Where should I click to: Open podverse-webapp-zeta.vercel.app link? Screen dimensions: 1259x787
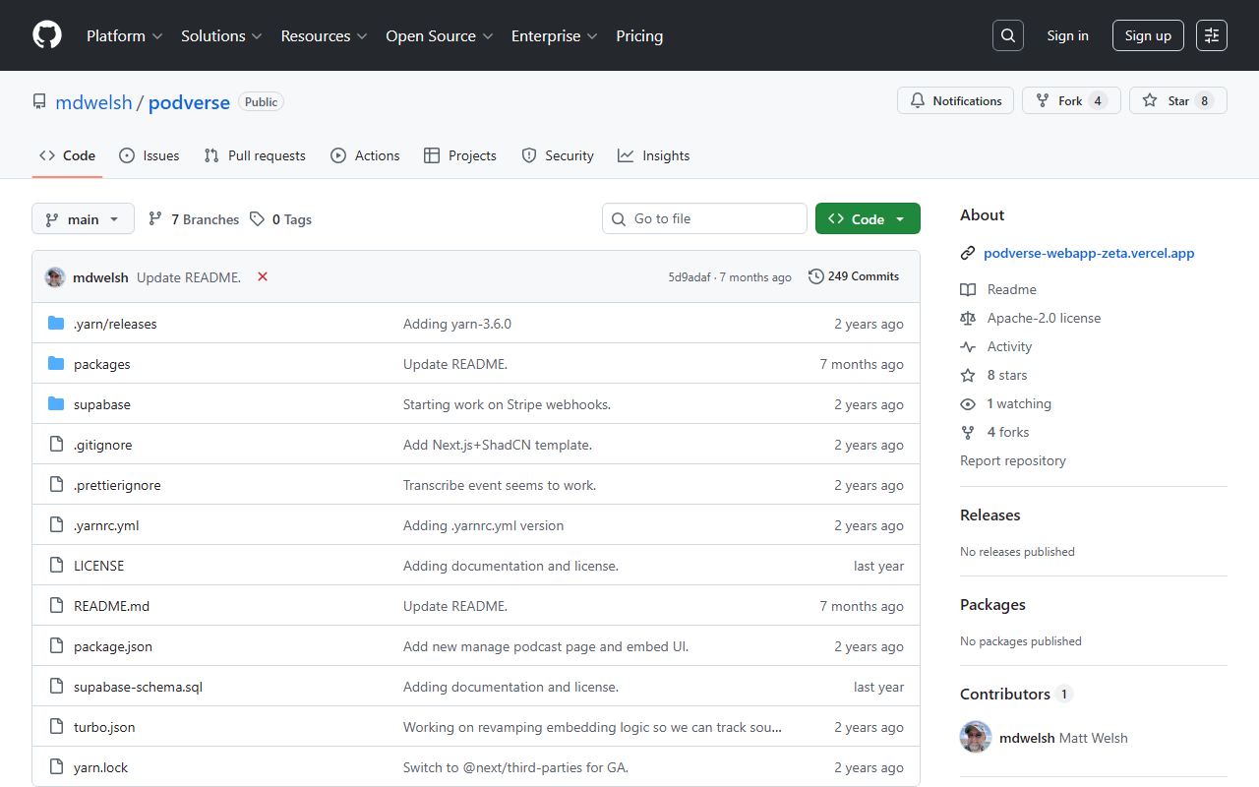tap(1089, 253)
